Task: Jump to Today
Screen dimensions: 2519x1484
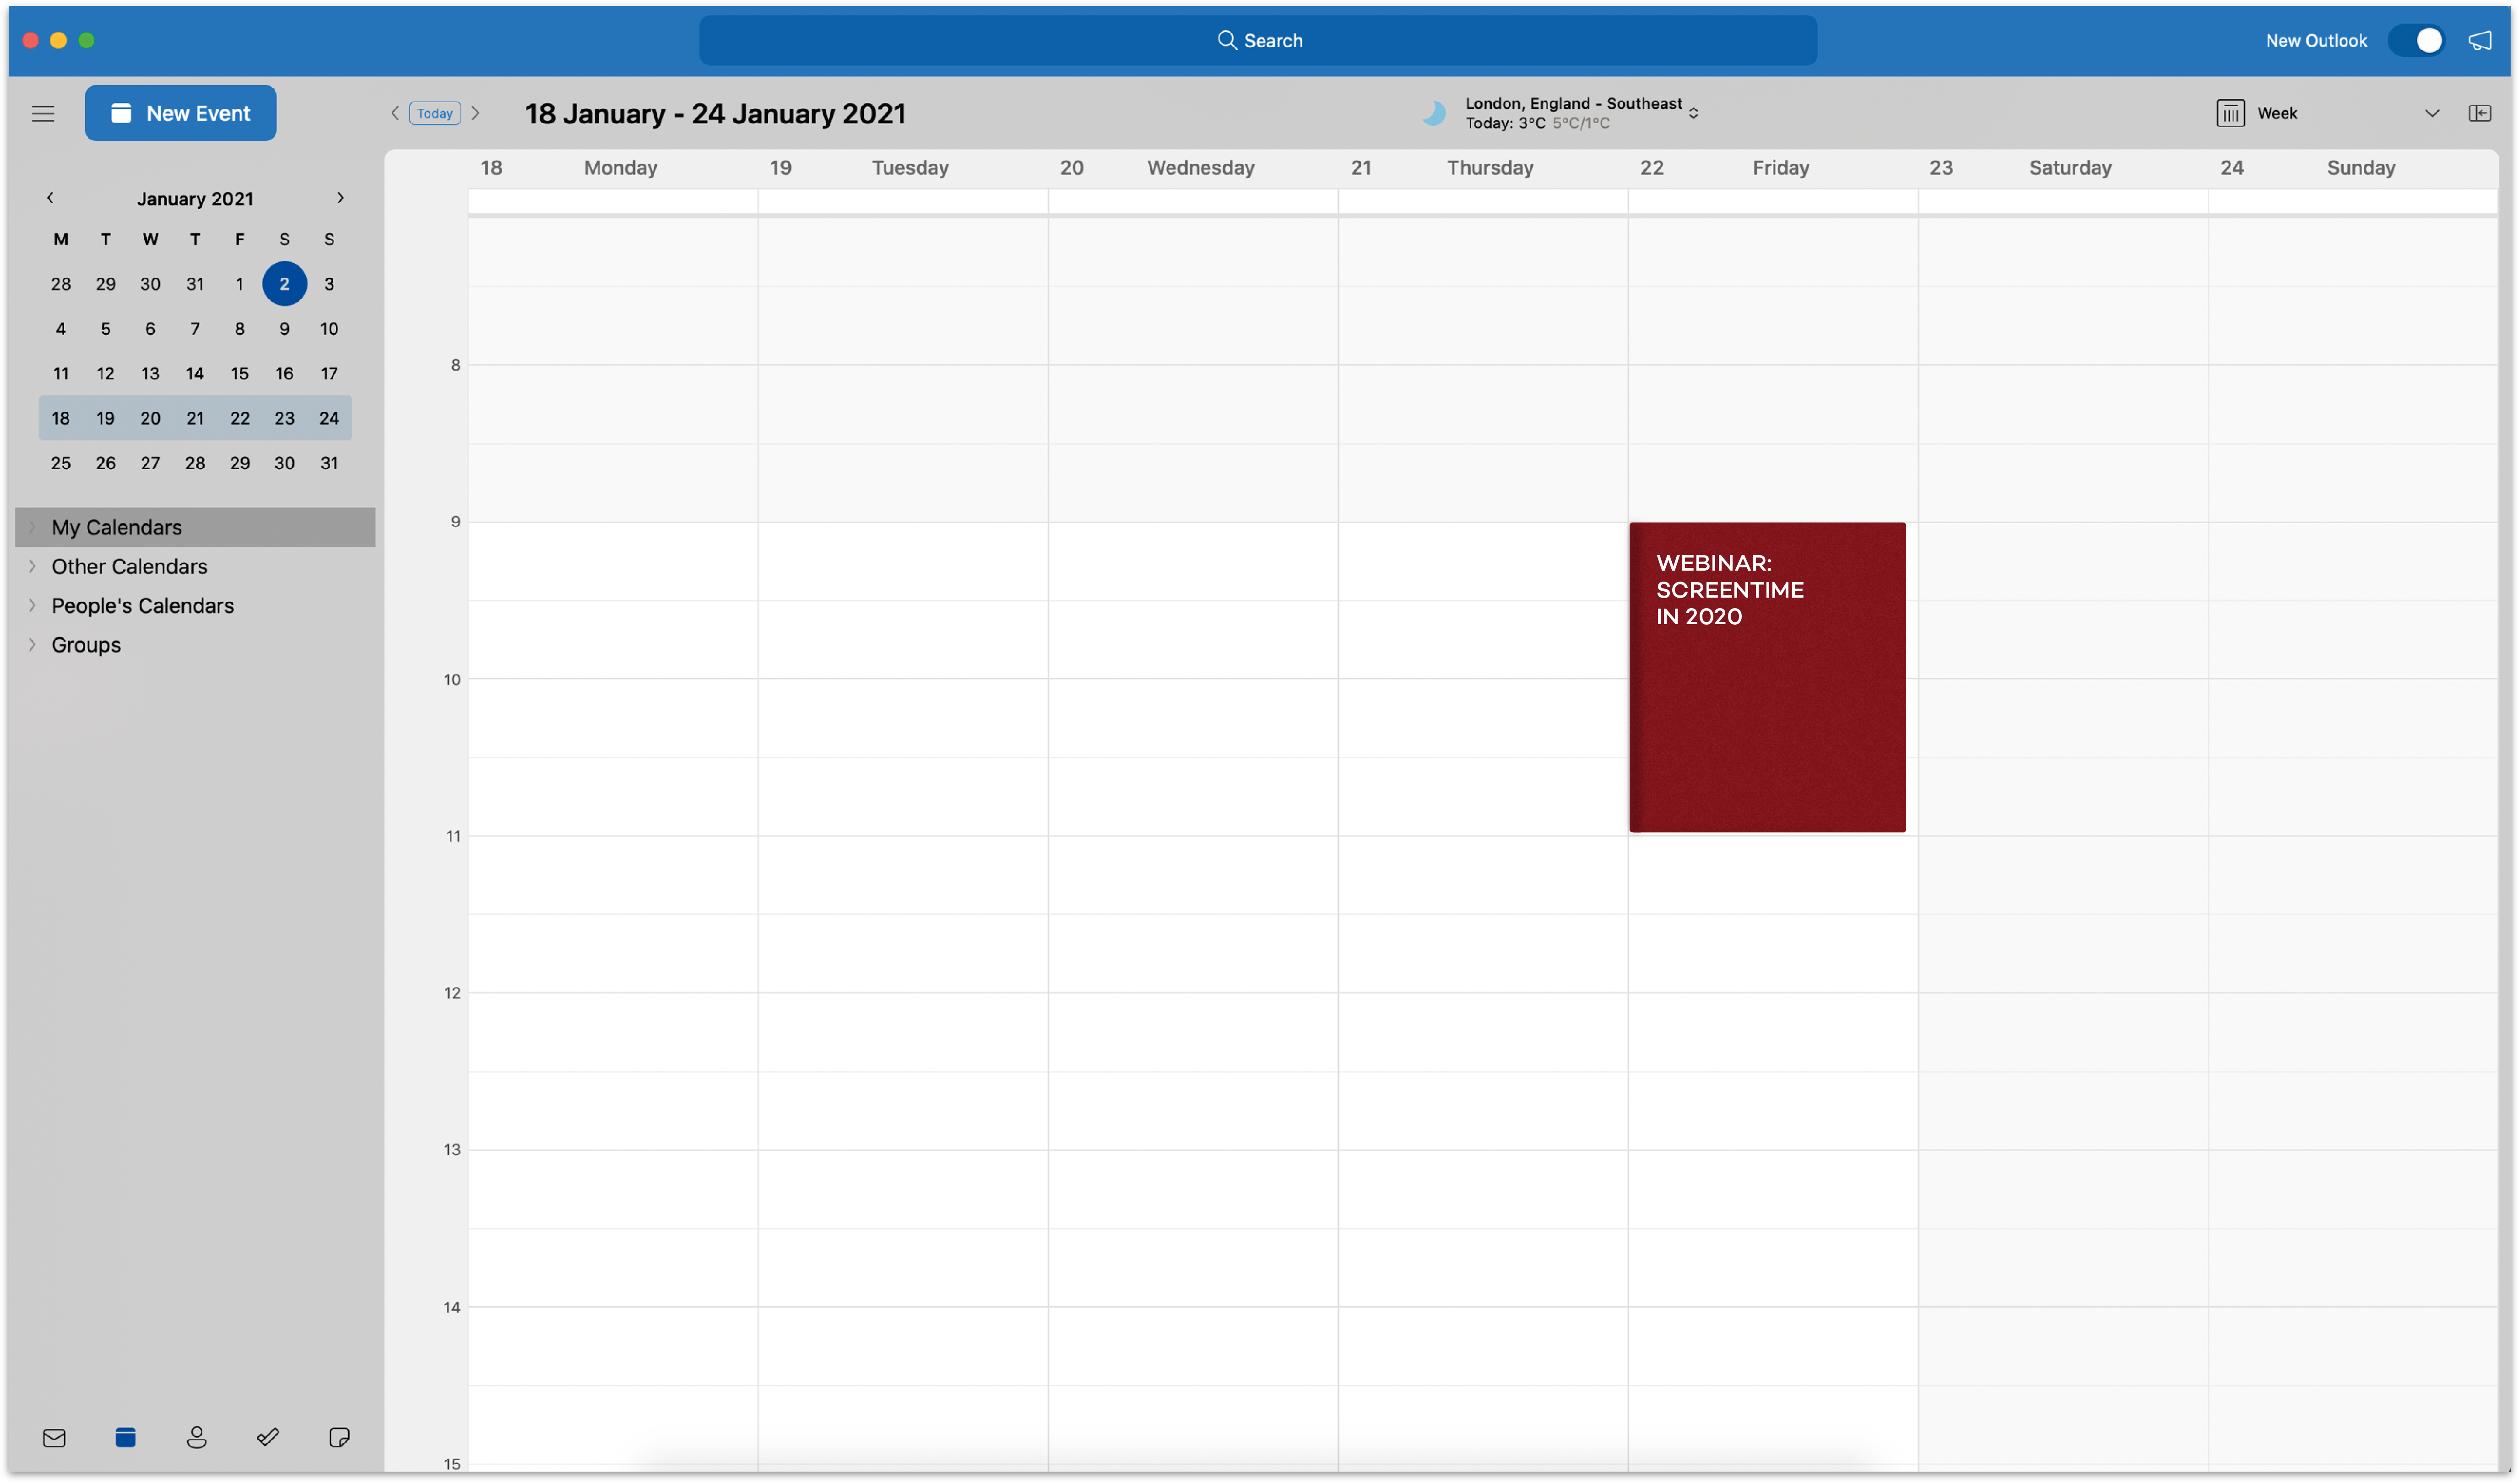Action: click(x=435, y=113)
